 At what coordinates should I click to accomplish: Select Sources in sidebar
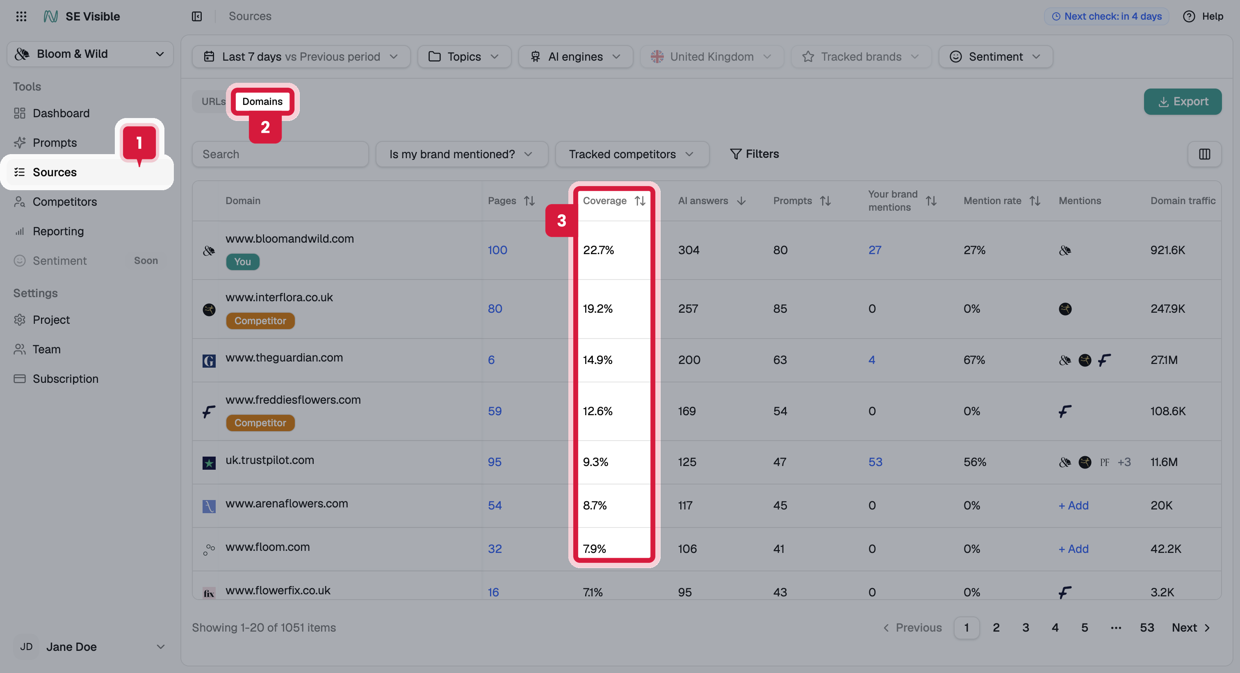click(90, 172)
